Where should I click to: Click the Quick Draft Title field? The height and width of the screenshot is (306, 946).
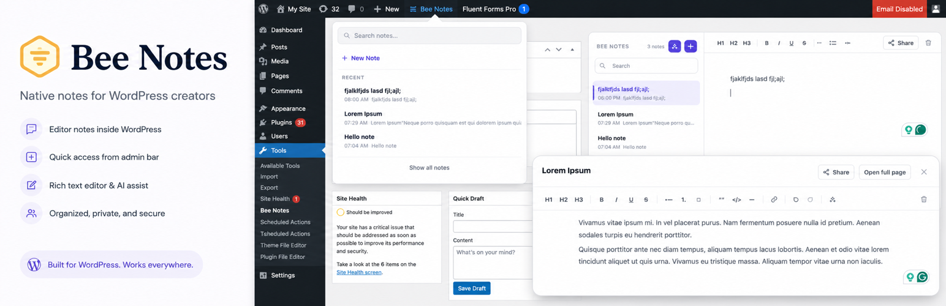(493, 226)
